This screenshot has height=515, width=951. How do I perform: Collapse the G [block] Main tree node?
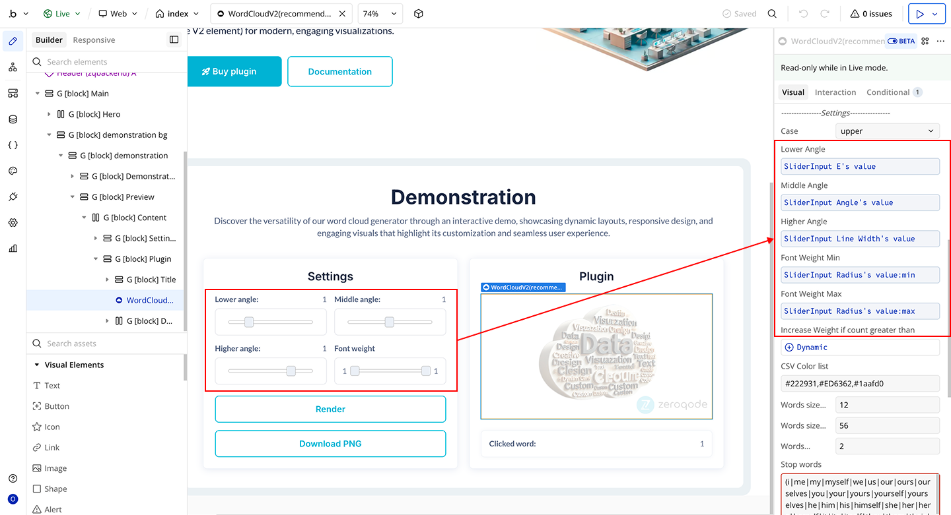point(38,94)
